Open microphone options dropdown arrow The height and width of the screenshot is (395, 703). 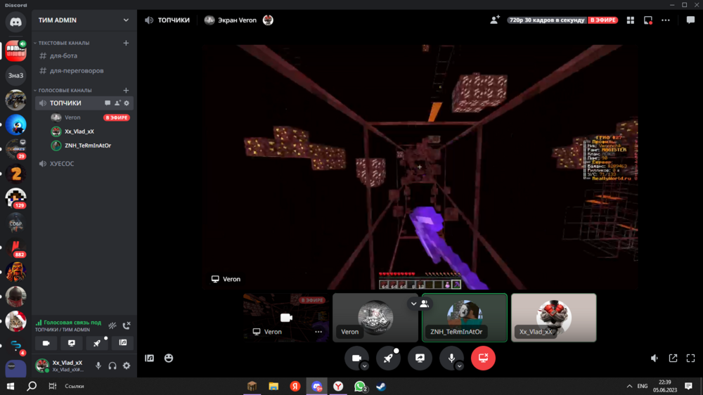(x=459, y=366)
